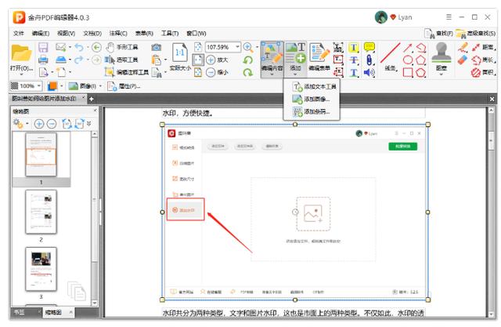The width and height of the screenshot is (501, 327).
Task: Click the Advanced Search (高级查找(S)) button
Action: pos(476,33)
